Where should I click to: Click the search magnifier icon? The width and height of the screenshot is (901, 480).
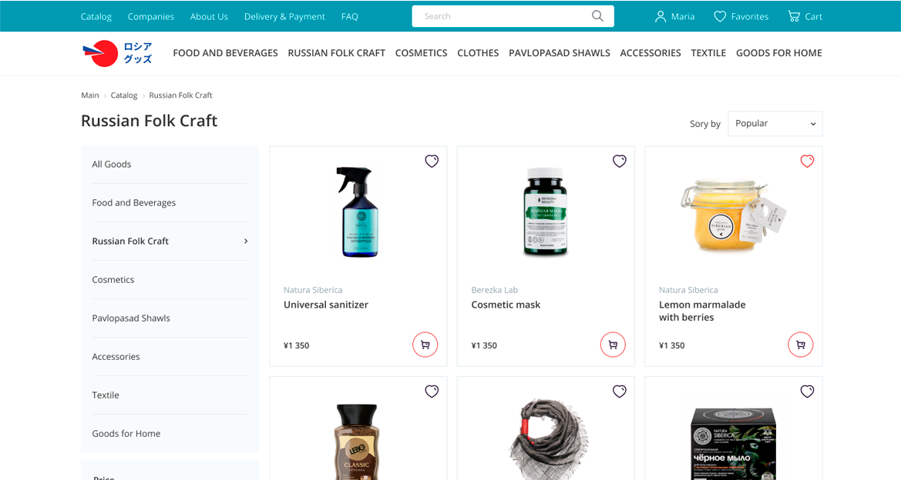(597, 16)
